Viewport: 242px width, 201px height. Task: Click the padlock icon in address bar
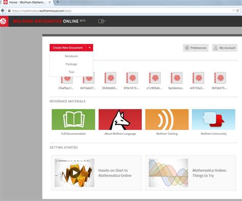[x=9, y=11]
